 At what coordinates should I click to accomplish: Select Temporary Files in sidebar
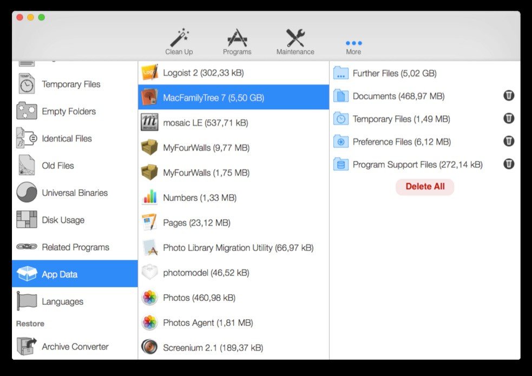point(75,84)
